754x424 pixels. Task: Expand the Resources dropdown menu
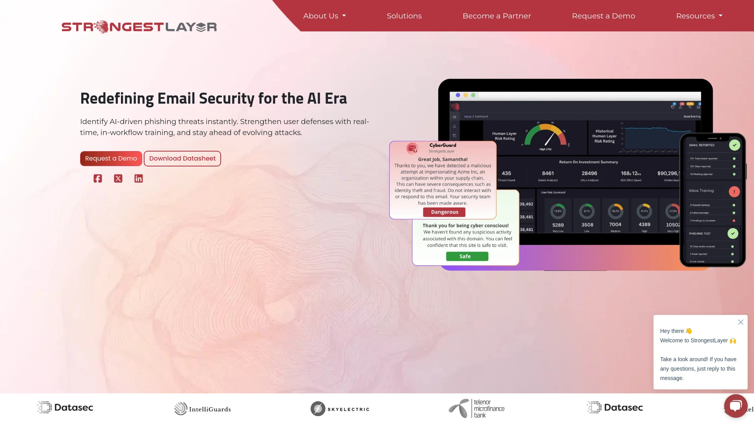(699, 16)
